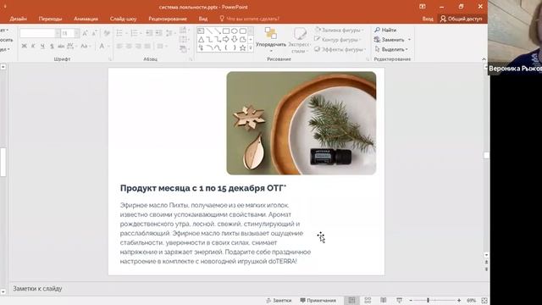The image size is (542, 305).
Task: Align text left
Action: pyautogui.click(x=119, y=46)
